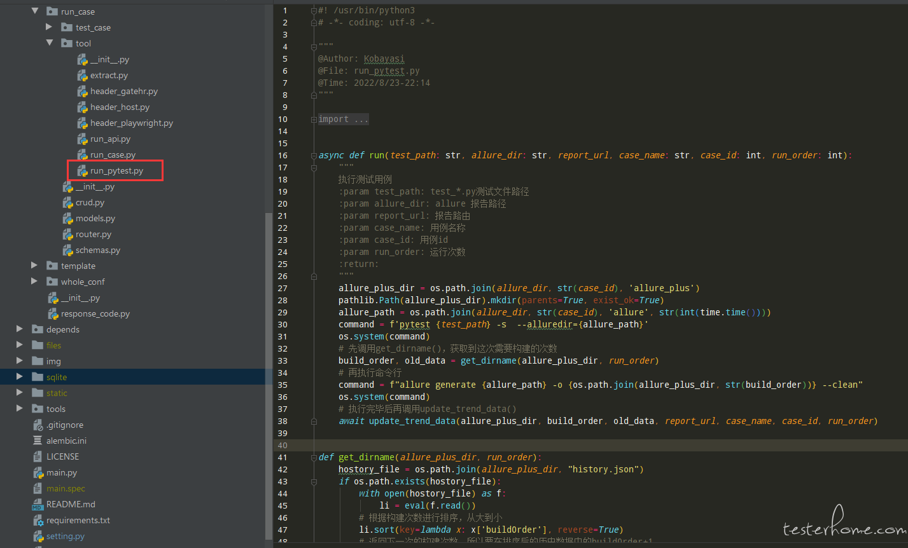Expand the template folder arrow
Viewport: 908px width, 548px height.
[34, 265]
